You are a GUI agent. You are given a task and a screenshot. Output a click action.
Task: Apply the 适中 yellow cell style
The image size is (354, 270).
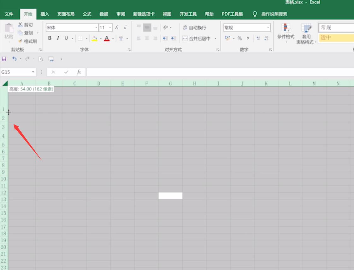tap(336, 38)
